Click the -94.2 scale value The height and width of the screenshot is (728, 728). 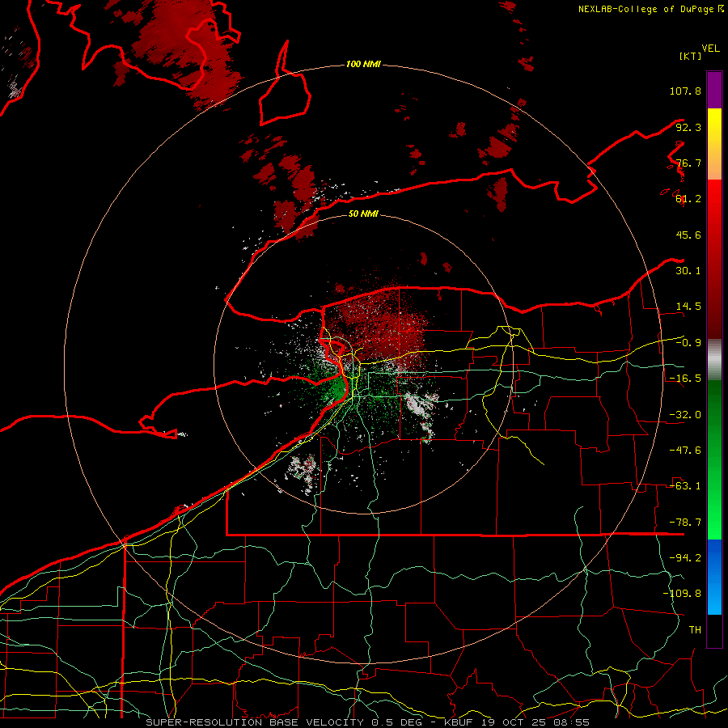tap(685, 557)
